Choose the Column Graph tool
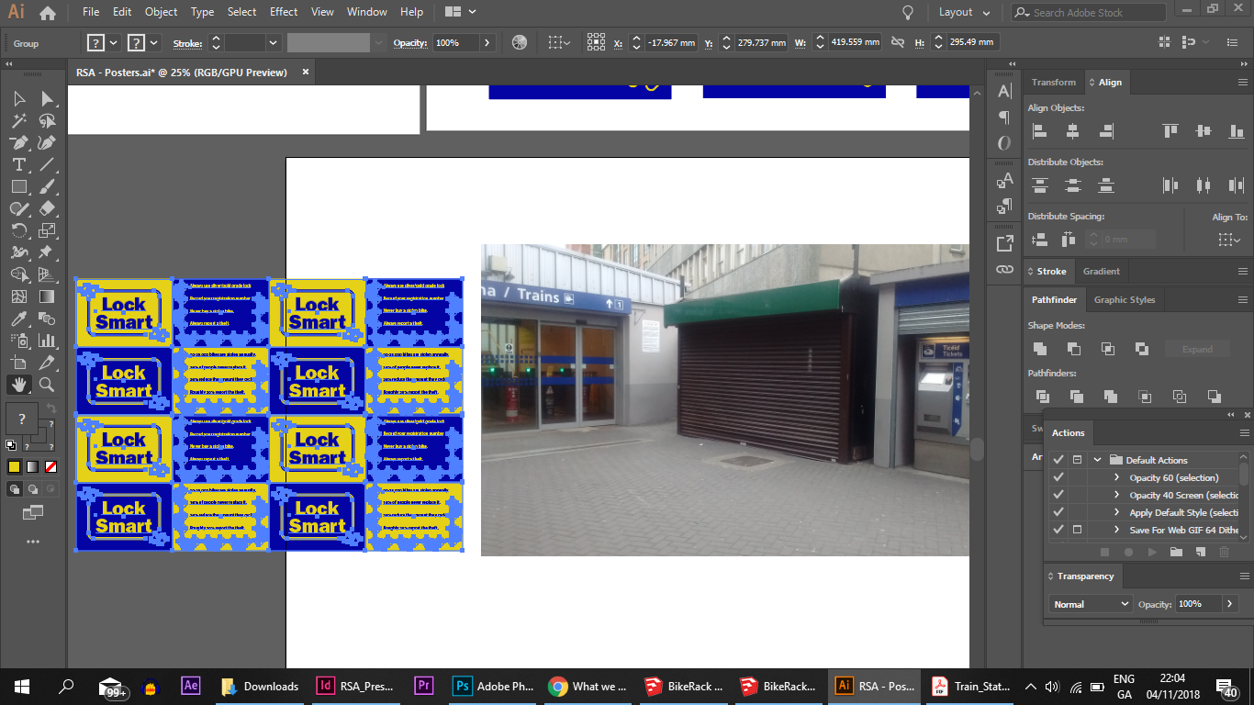The image size is (1254, 705). [x=47, y=341]
